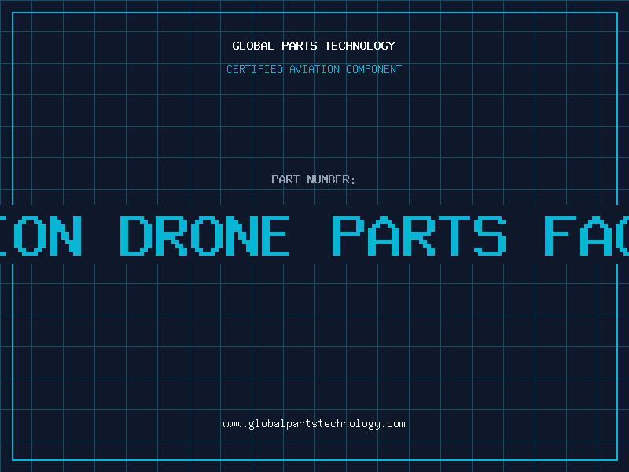Viewport: 629px width, 472px height.
Task: Click the large DRONE PARTS banner text
Action: pos(313,235)
